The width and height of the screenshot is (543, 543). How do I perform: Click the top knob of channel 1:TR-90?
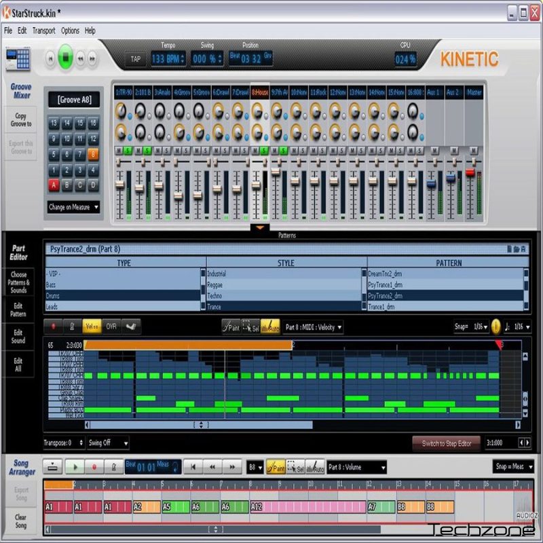[x=121, y=111]
